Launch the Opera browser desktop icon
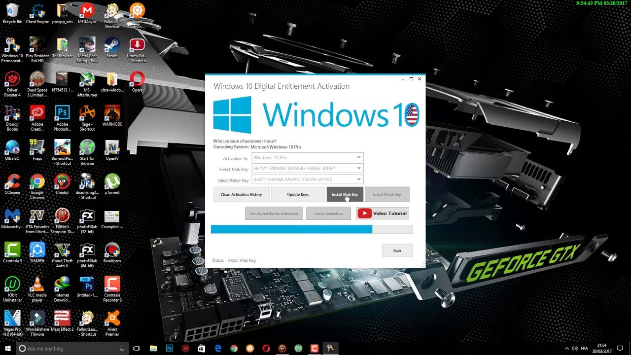This screenshot has width=631, height=355. pyautogui.click(x=137, y=79)
